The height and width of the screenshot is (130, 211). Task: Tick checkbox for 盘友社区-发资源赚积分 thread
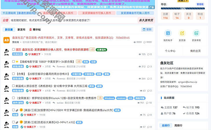pos(13,49)
